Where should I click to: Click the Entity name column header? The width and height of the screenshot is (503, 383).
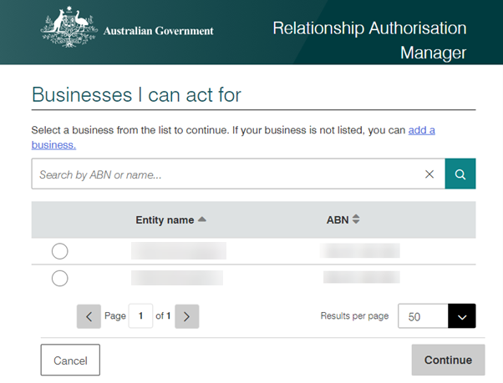[x=165, y=220]
